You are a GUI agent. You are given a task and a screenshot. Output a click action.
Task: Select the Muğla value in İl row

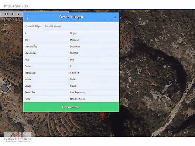[73, 34]
